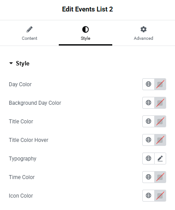Screen dimensions: 175x210
Task: Switch to the Advanced tab
Action: coord(144,33)
